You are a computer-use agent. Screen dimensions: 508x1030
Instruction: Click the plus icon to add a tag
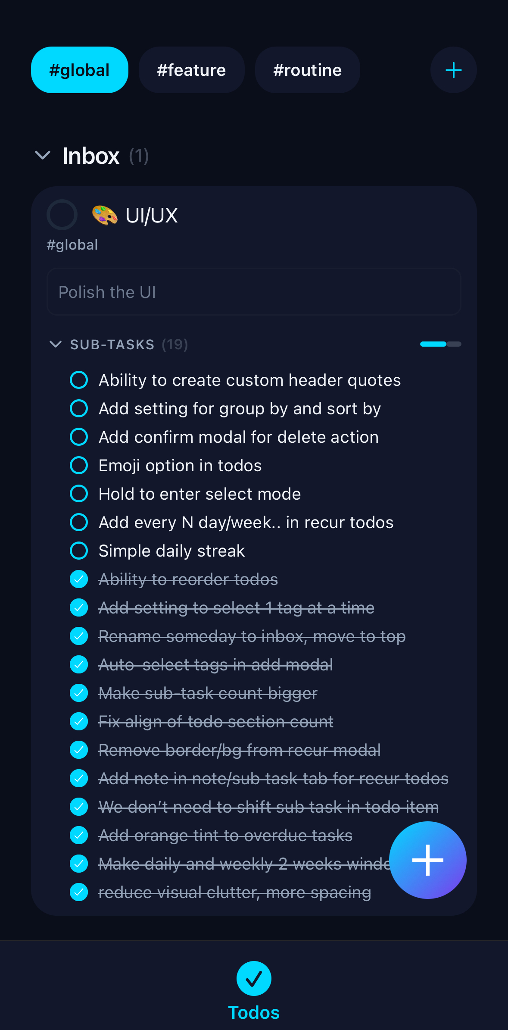click(x=453, y=70)
